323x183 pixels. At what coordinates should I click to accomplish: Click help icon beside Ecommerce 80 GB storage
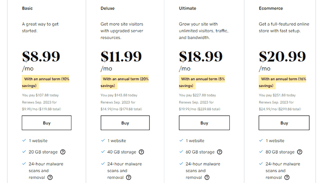tap(300, 152)
